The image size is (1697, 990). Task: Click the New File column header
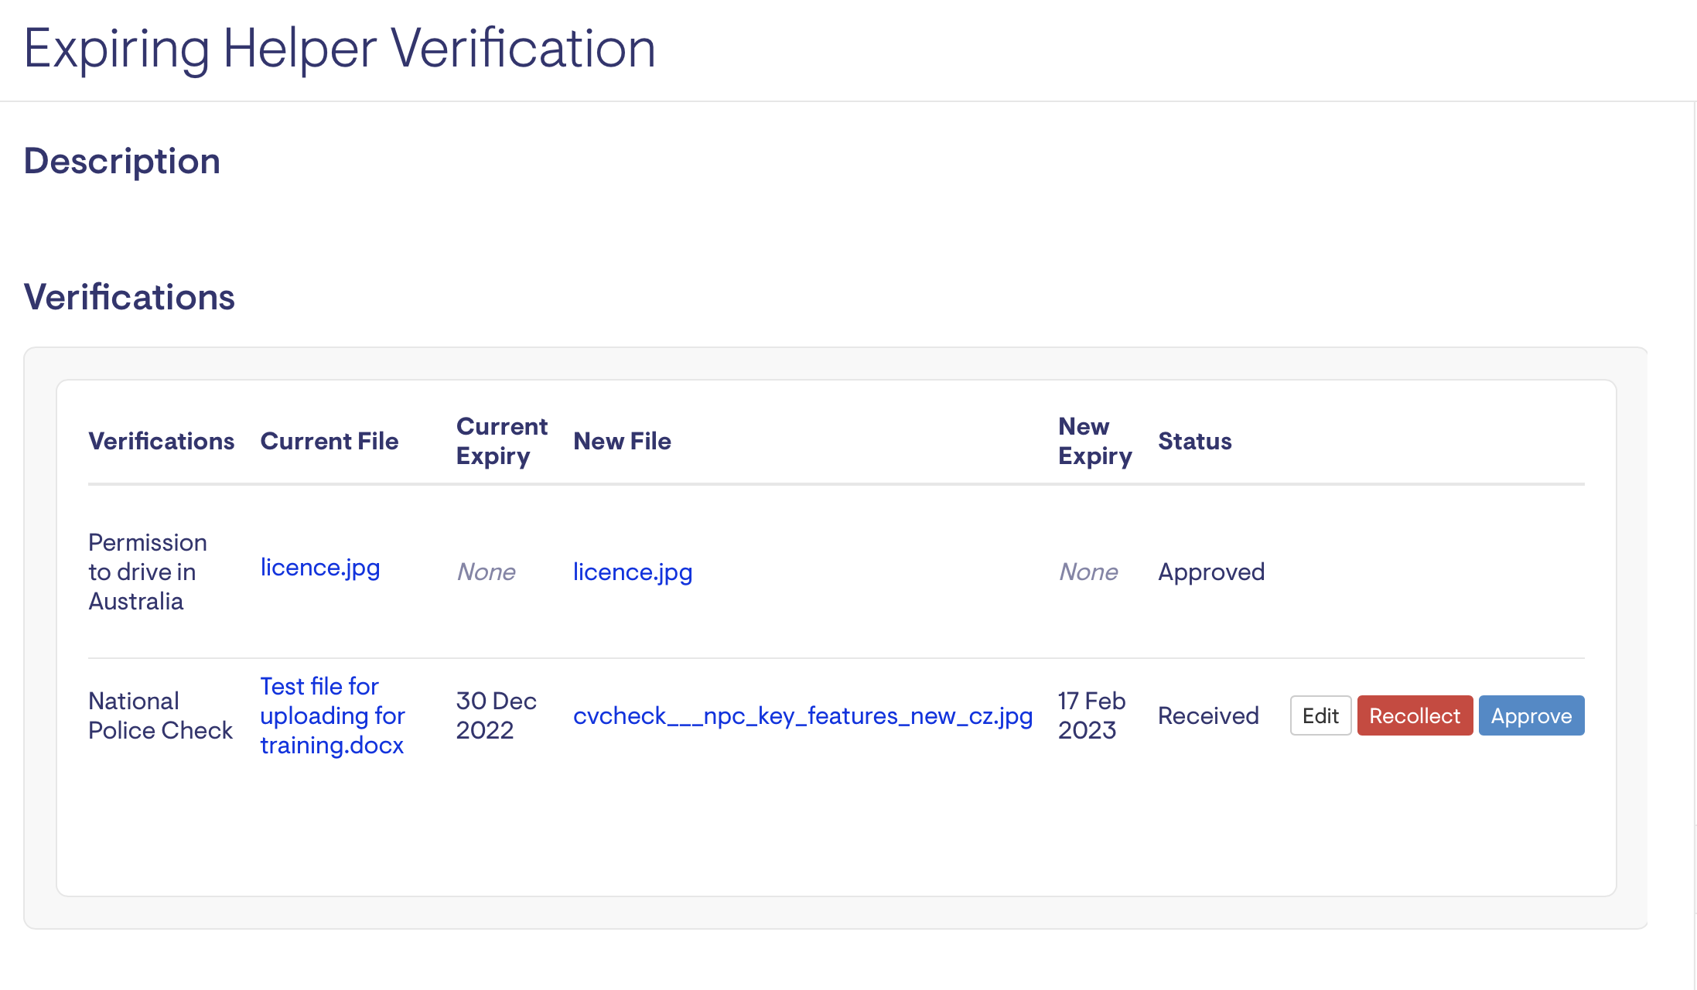click(x=622, y=441)
